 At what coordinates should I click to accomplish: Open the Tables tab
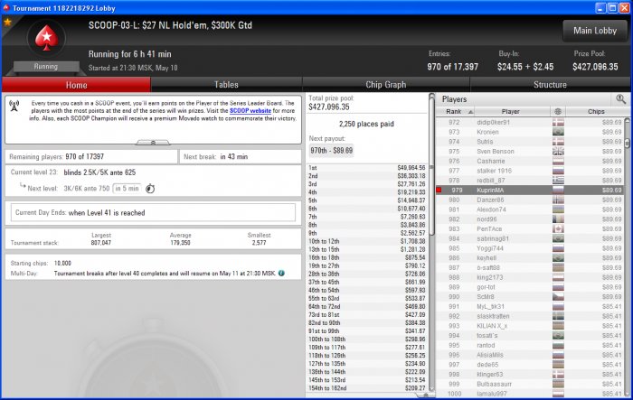226,85
